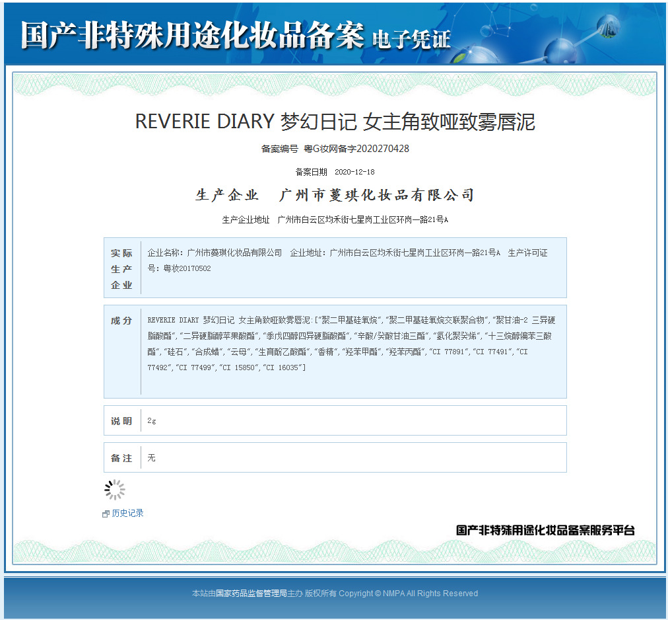
Task: Click ingredient text "聚二甲基硅氧烷交联聚合物"
Action: click(x=437, y=320)
